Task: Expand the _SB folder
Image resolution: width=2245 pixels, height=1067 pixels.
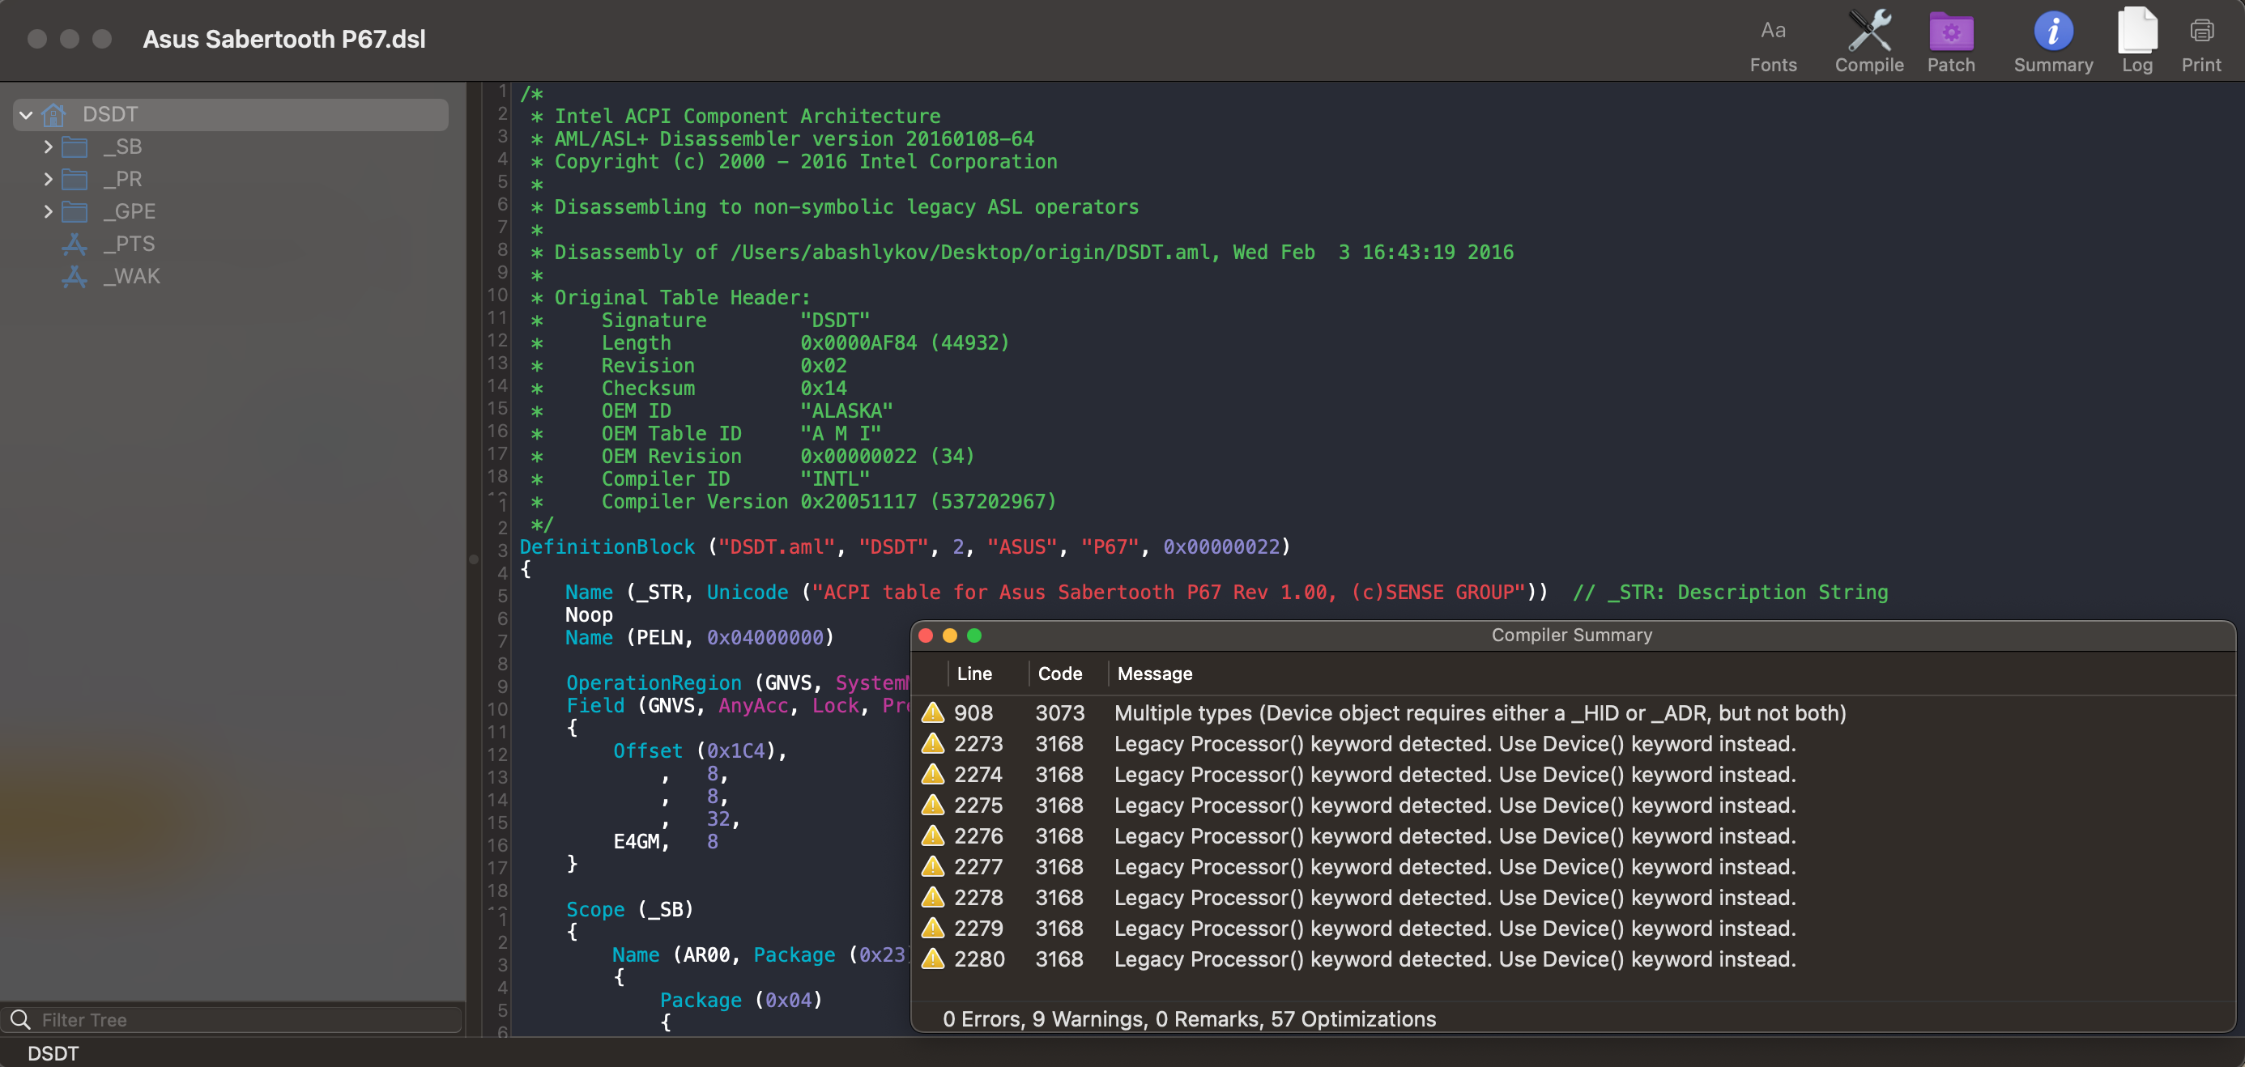Action: point(48,147)
